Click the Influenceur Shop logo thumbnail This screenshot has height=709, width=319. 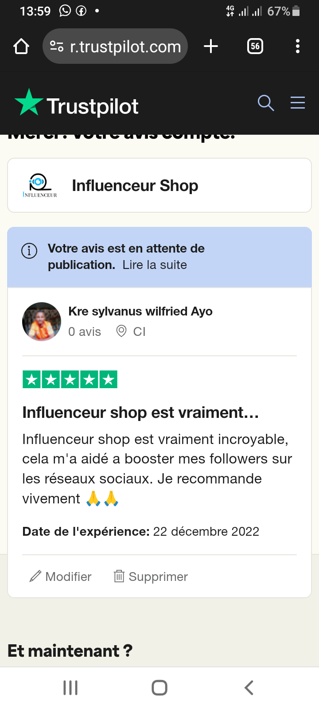click(40, 185)
